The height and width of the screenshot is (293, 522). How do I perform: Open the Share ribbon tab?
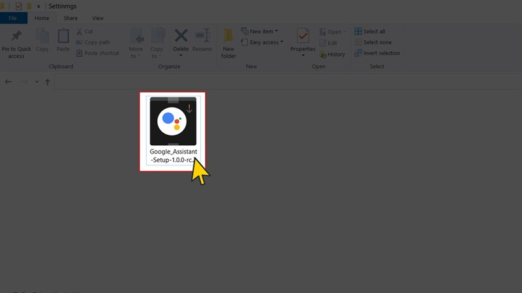tap(70, 18)
